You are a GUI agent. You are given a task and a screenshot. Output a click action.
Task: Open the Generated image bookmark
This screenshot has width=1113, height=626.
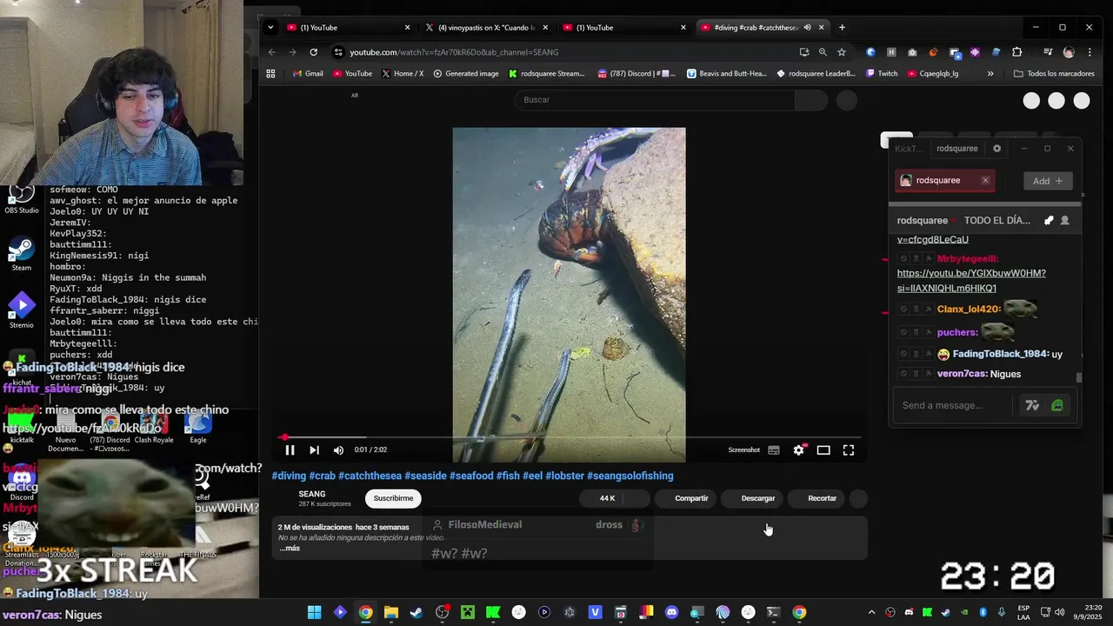tap(465, 74)
